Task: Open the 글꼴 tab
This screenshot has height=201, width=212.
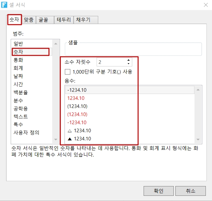Action: point(44,20)
